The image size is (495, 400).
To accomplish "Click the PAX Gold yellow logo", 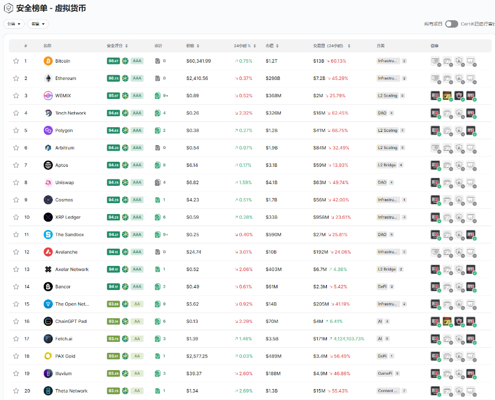I will tap(48, 356).
